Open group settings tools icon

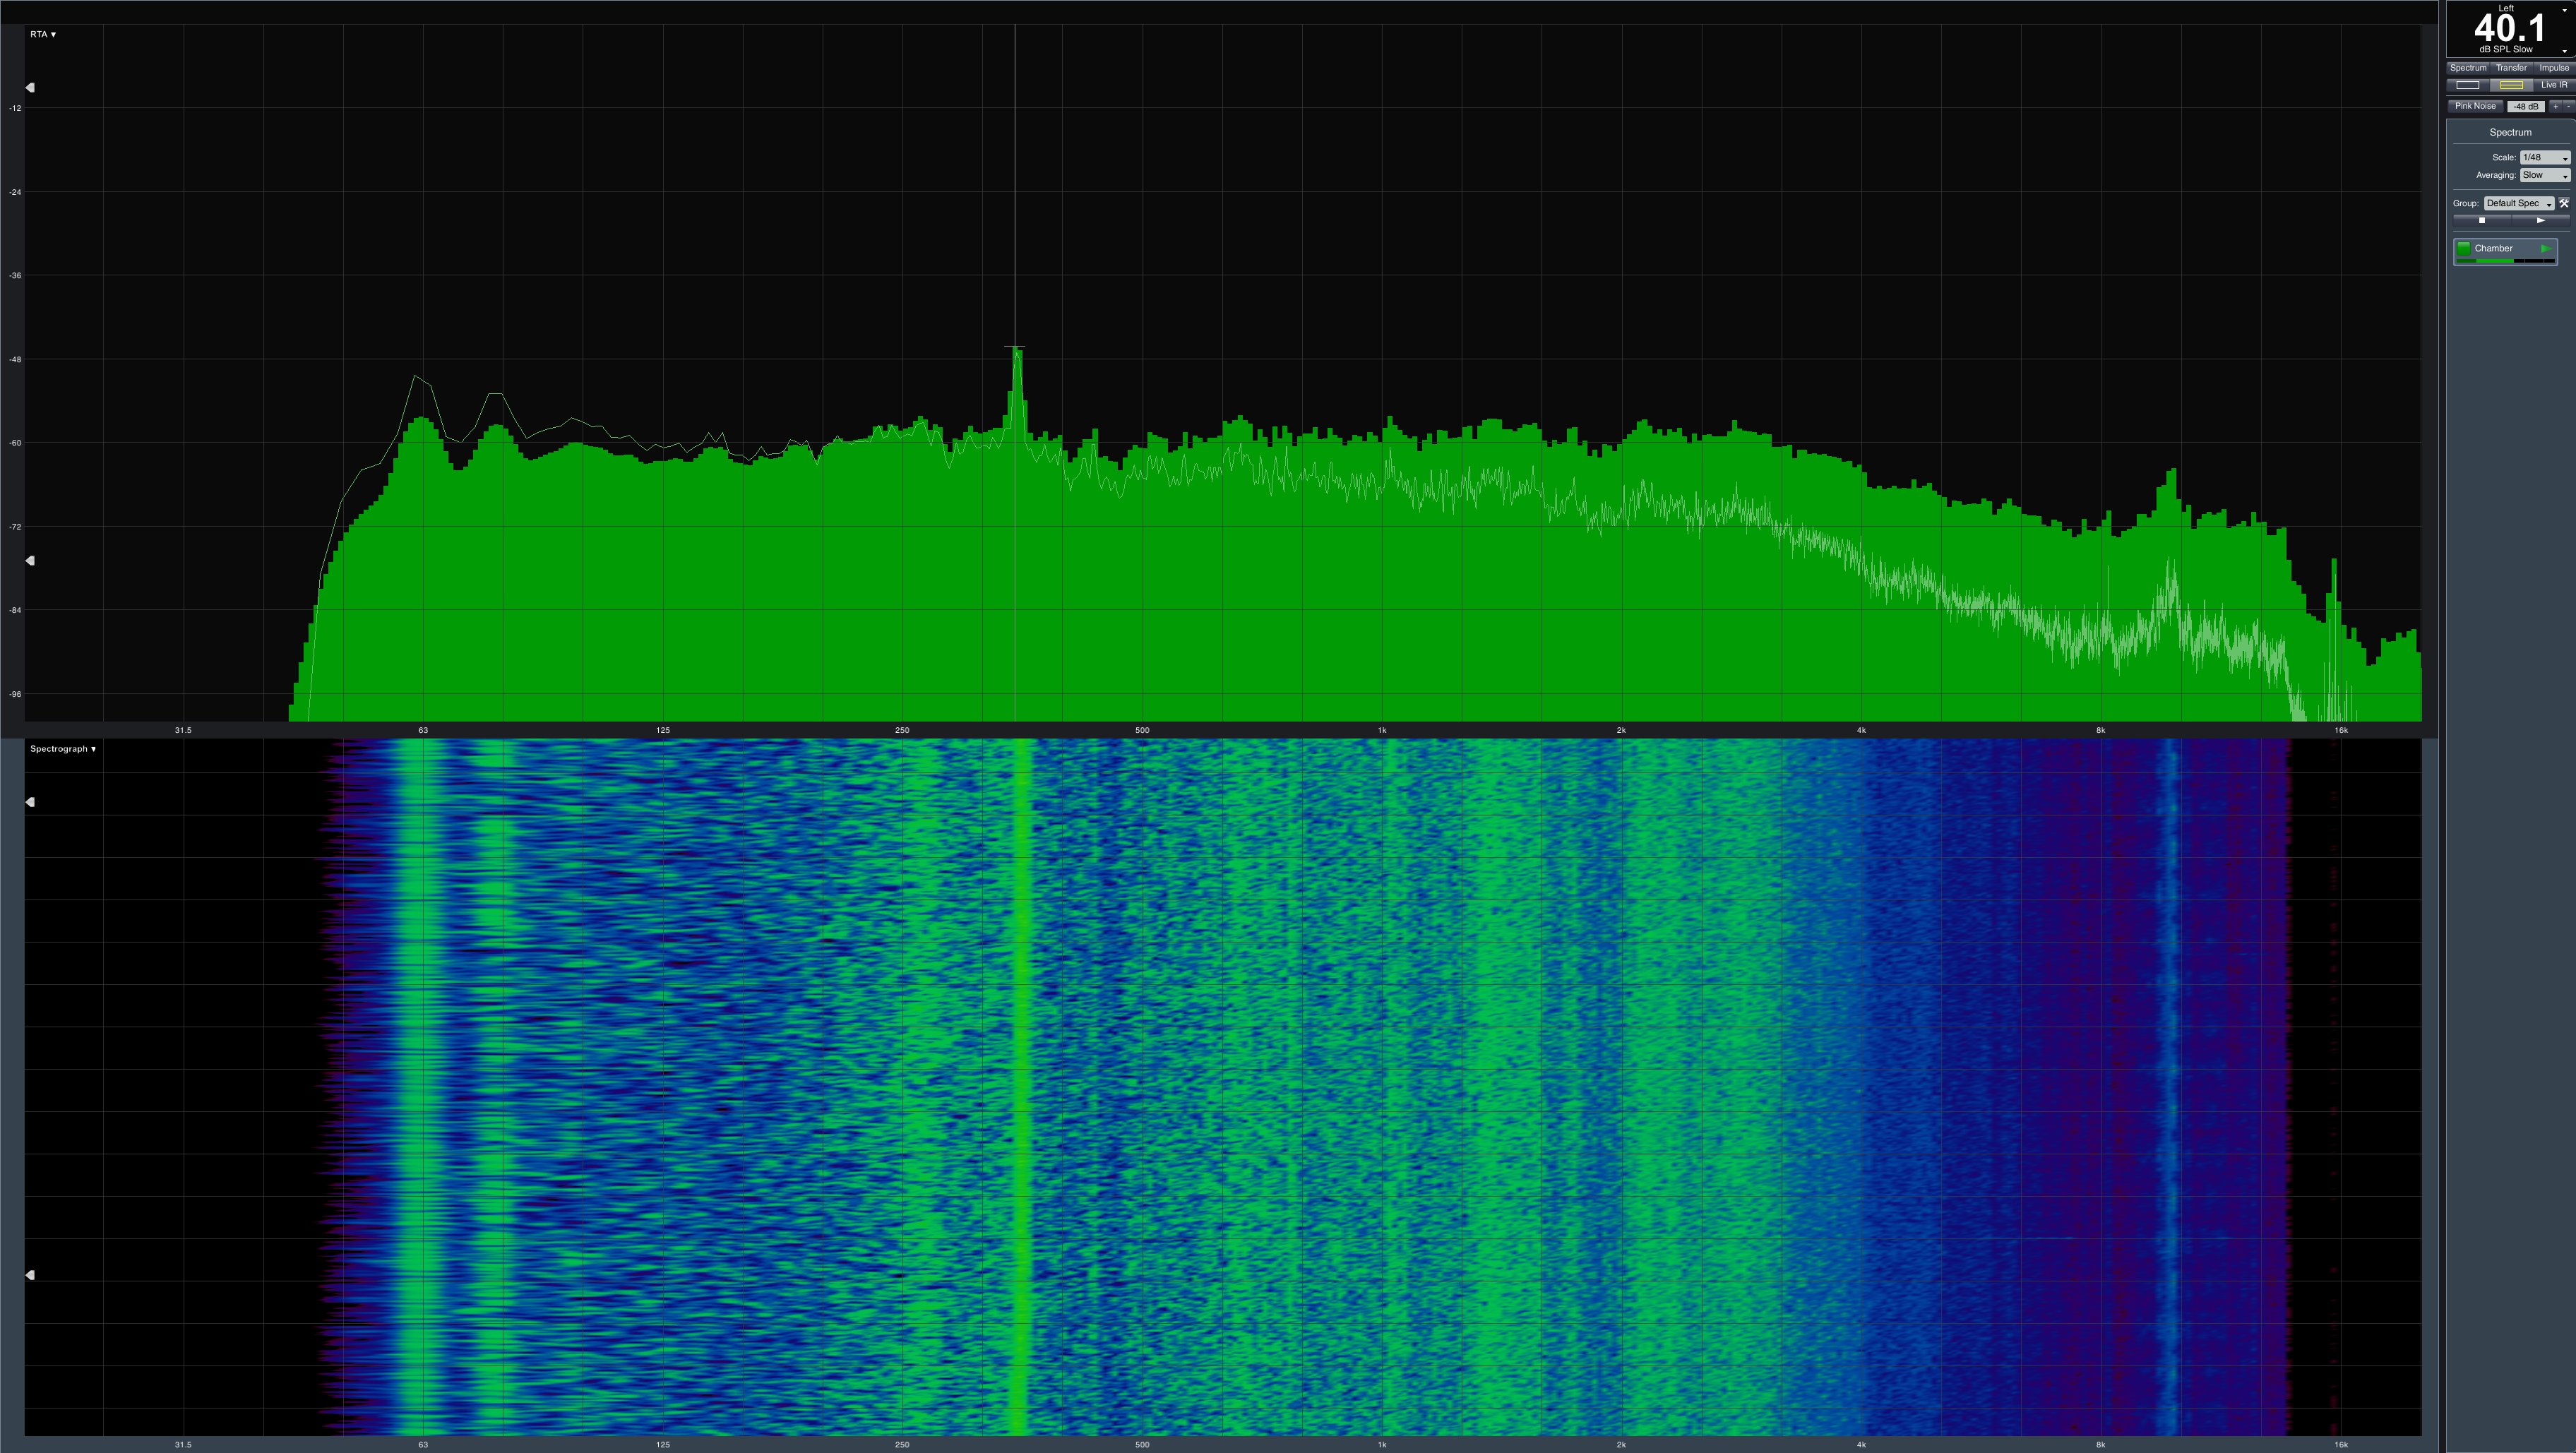(2564, 203)
